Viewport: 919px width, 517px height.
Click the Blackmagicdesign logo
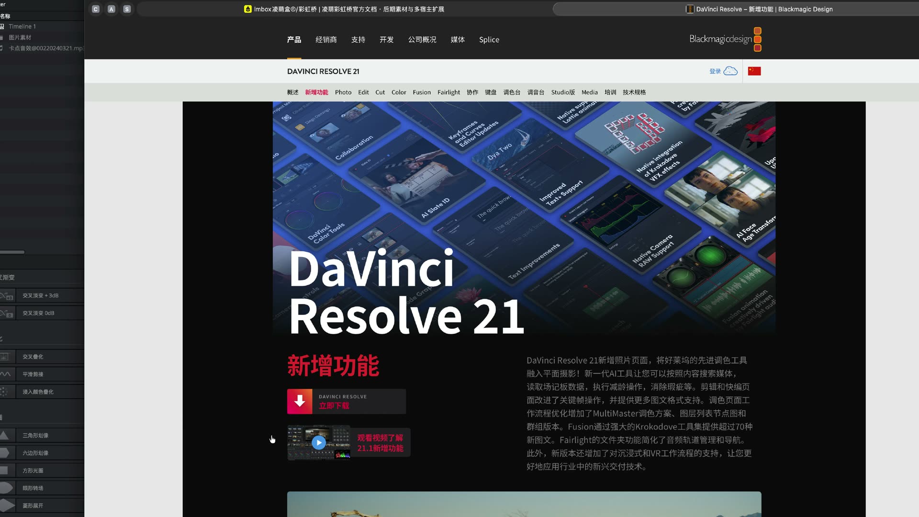click(x=725, y=39)
